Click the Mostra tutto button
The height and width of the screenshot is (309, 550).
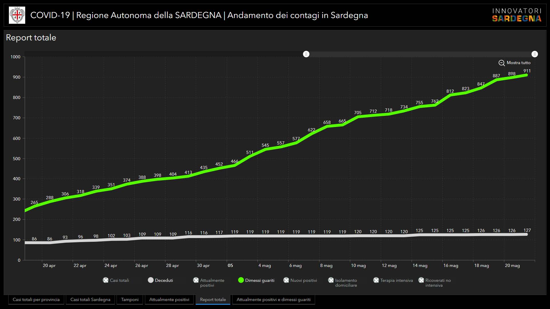518,63
